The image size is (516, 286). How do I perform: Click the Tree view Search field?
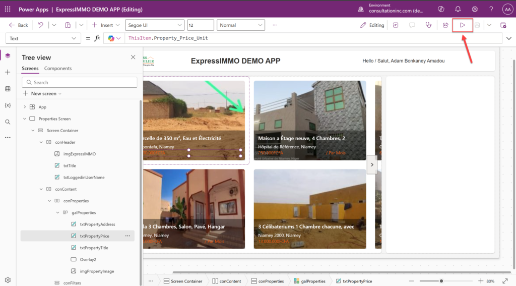coord(79,82)
